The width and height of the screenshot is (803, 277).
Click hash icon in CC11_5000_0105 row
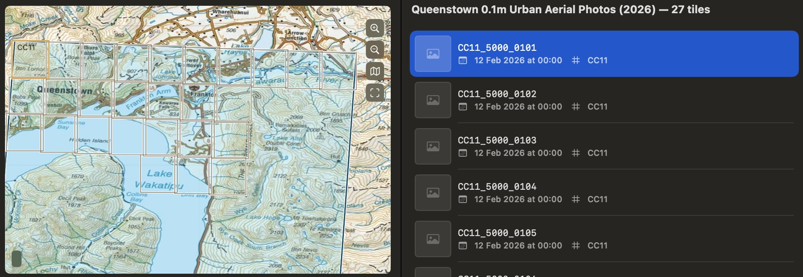(x=576, y=246)
